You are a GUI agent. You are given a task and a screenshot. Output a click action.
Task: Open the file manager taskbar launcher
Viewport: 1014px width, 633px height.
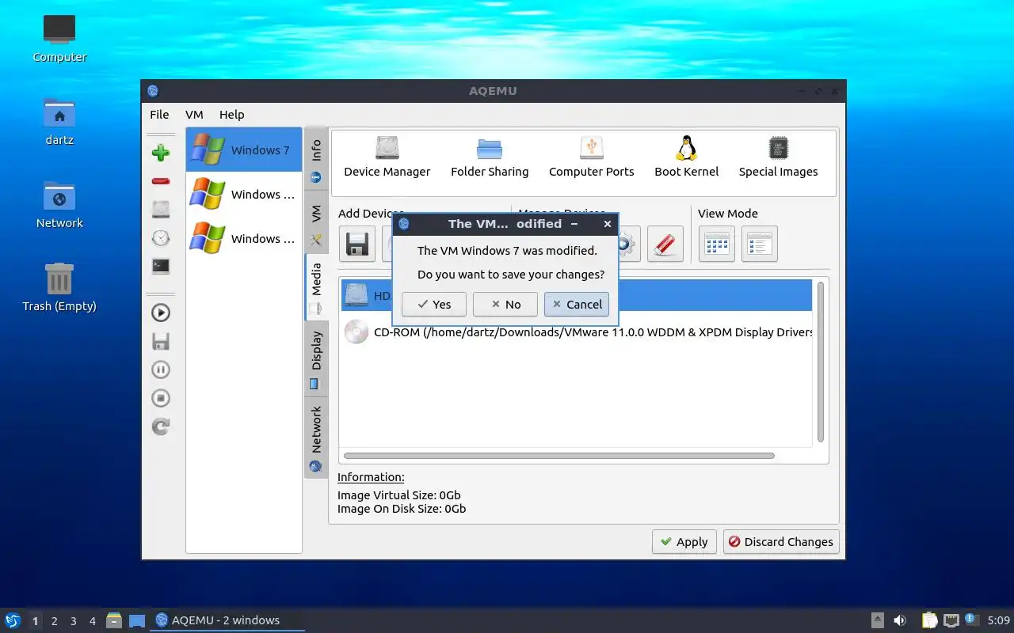114,620
